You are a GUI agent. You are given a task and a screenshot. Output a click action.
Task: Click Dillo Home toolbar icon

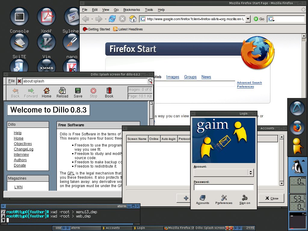47,93
